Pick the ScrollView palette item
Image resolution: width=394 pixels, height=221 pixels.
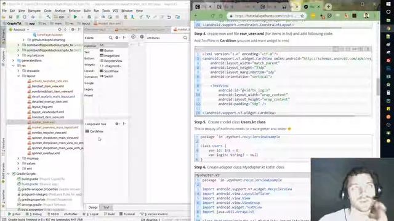click(x=109, y=71)
